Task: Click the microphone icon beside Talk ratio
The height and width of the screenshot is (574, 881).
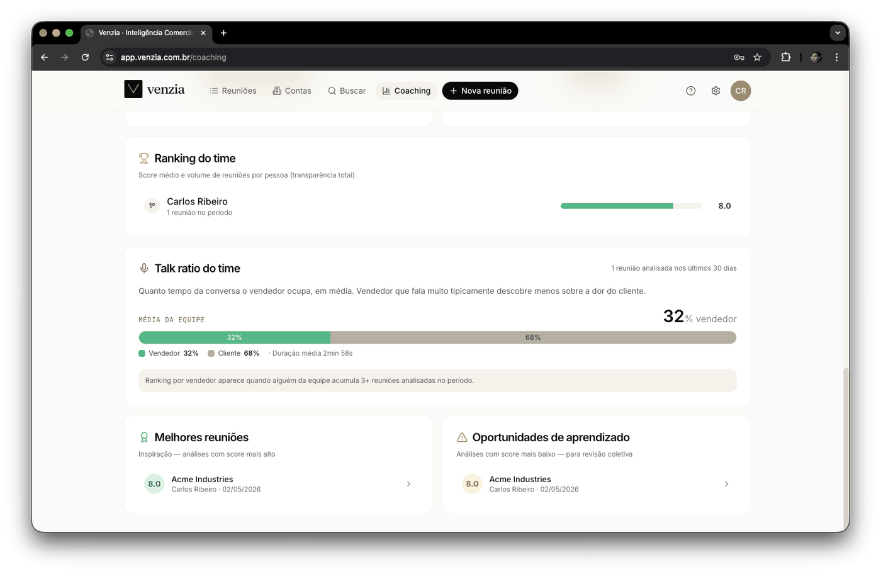Action: (144, 268)
